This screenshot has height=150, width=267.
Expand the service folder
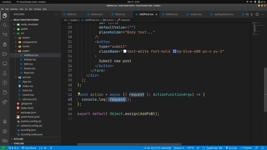pyautogui.click(x=16, y=77)
